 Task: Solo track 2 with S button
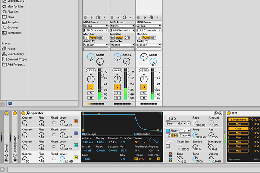coord(117,93)
